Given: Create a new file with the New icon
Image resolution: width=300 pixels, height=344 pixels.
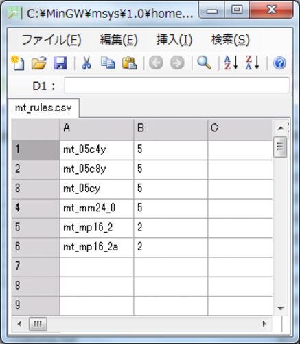Looking at the screenshot, I should pos(18,63).
